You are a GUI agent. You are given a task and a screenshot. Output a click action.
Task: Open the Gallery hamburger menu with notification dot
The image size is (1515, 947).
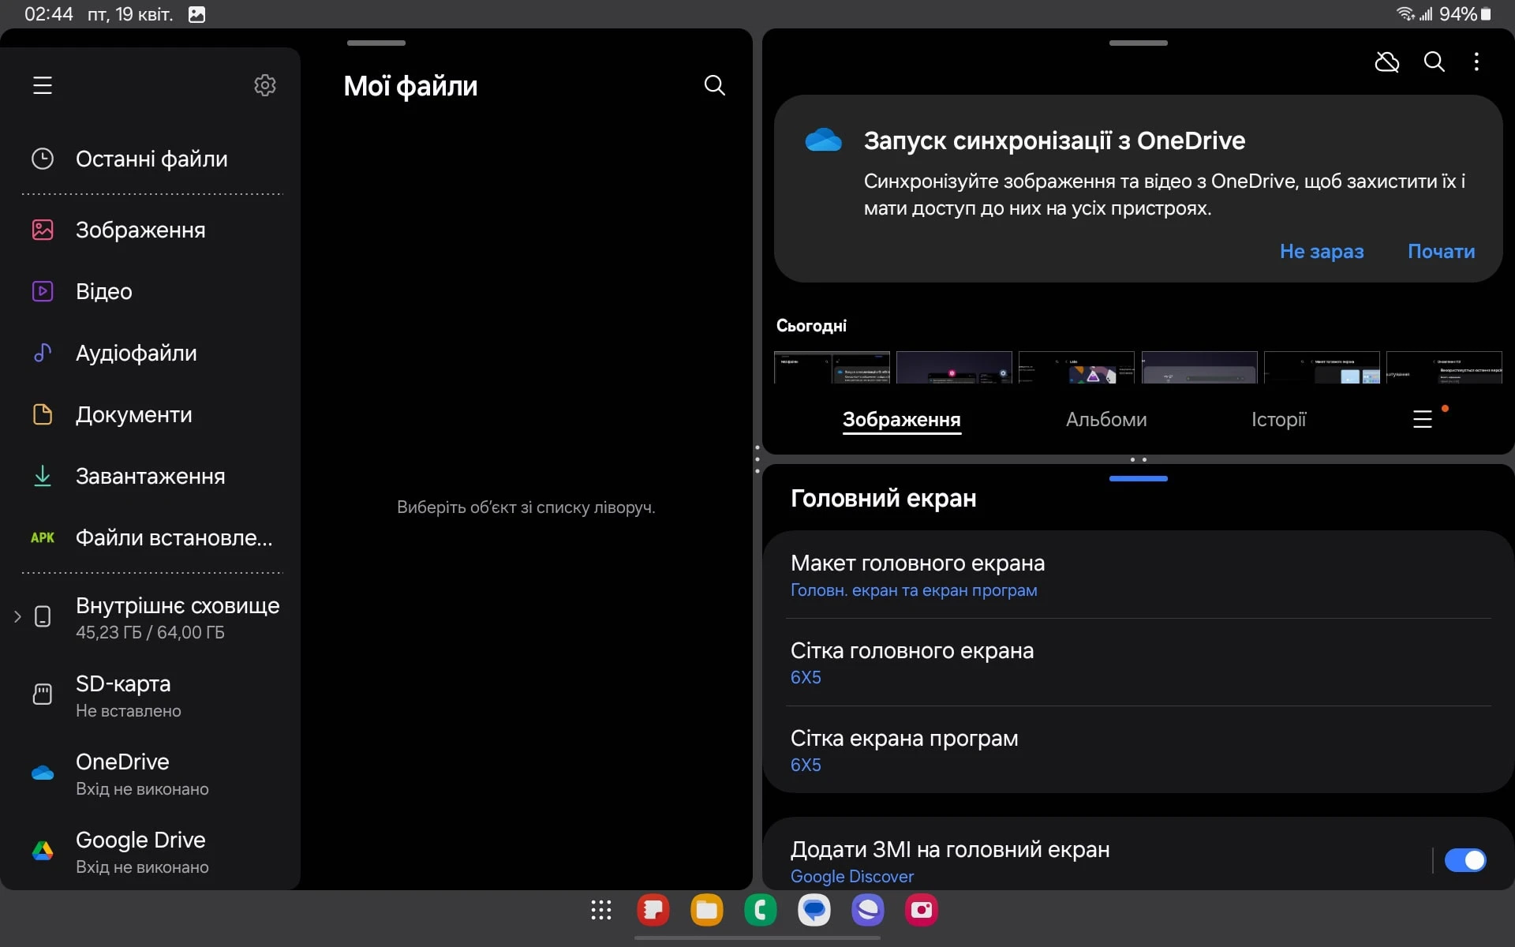(1423, 419)
